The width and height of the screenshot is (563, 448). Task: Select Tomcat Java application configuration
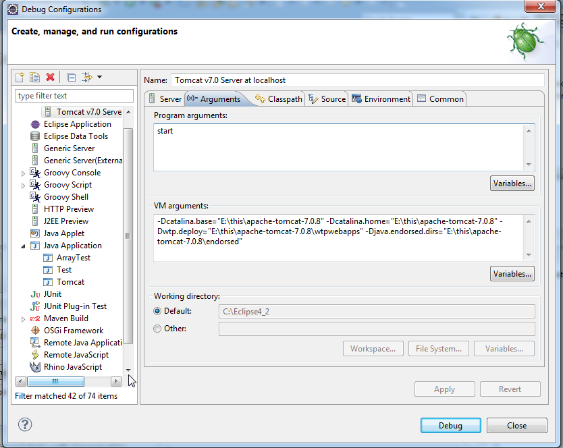click(x=64, y=282)
